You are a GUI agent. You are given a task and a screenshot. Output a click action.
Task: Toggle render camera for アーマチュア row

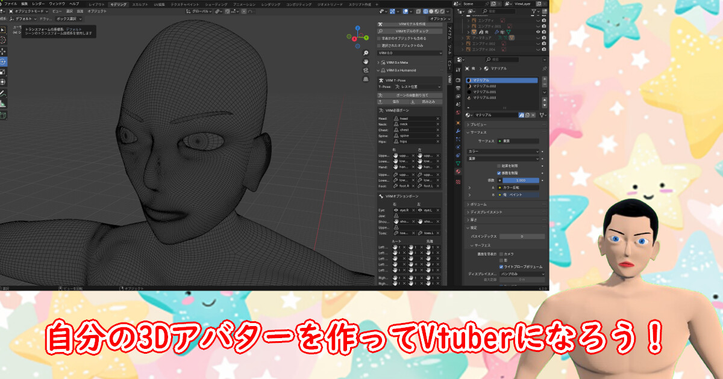click(544, 38)
